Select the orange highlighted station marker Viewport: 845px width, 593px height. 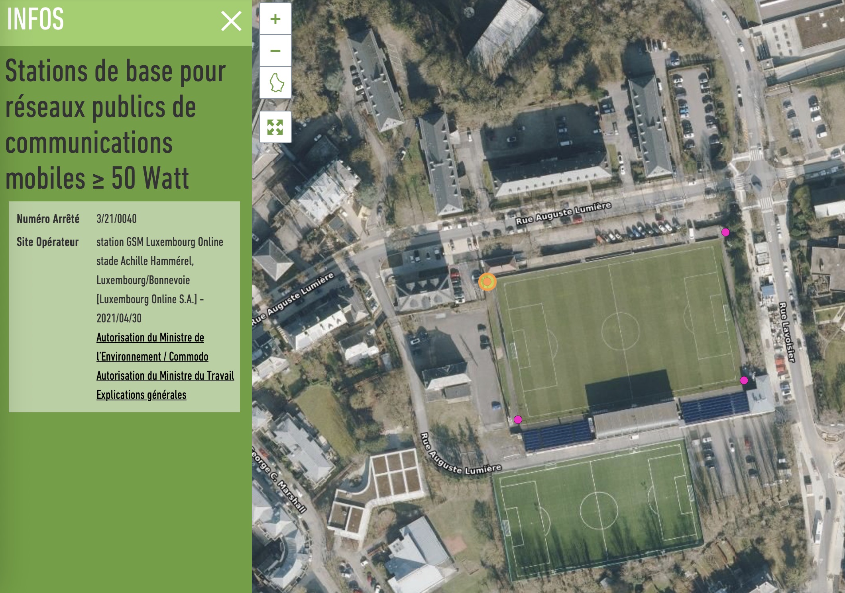(x=487, y=282)
